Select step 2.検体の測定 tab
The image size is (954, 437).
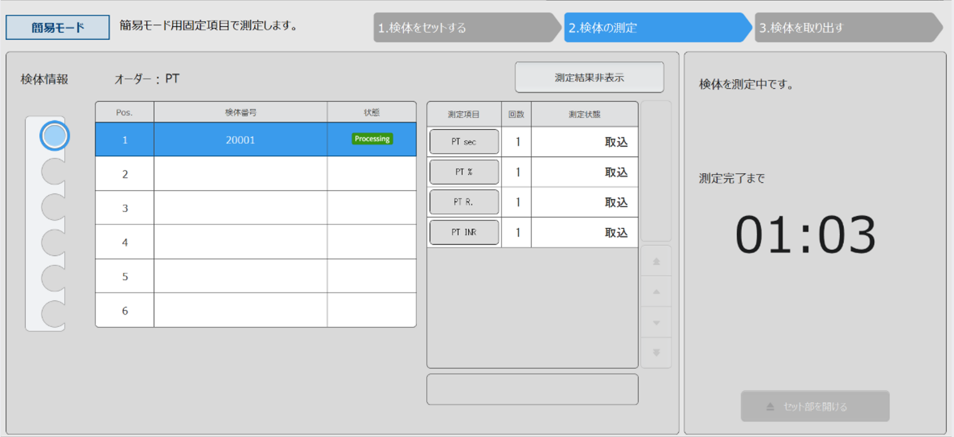click(654, 28)
